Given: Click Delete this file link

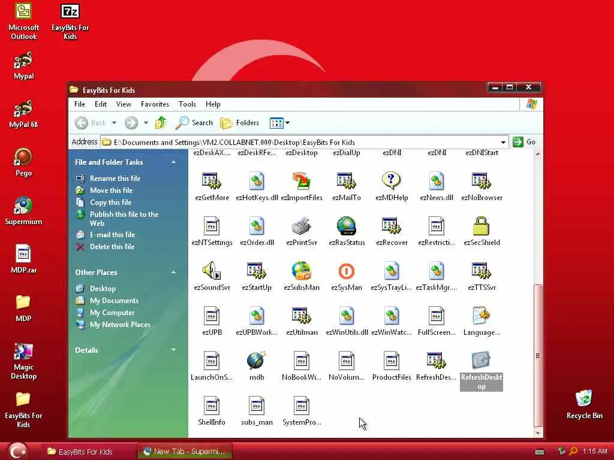Looking at the screenshot, I should pyautogui.click(x=112, y=247).
